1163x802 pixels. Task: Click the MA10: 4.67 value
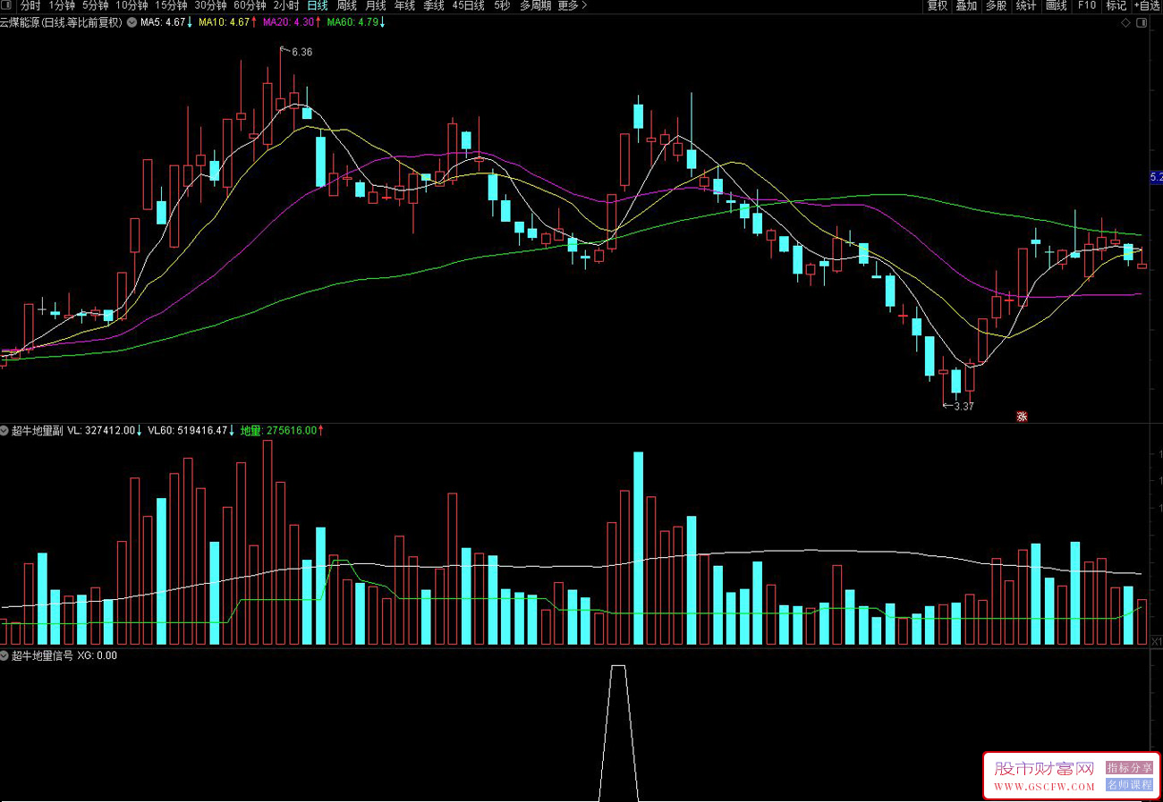tap(226, 23)
